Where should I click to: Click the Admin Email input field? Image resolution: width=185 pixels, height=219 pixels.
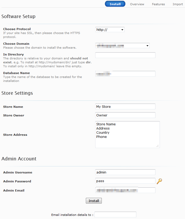point(125,190)
